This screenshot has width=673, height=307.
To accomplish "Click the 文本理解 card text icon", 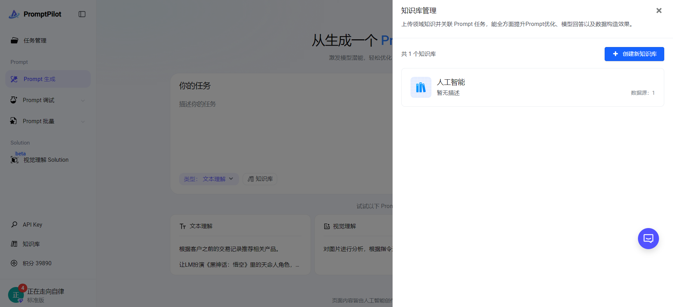I will (x=183, y=226).
